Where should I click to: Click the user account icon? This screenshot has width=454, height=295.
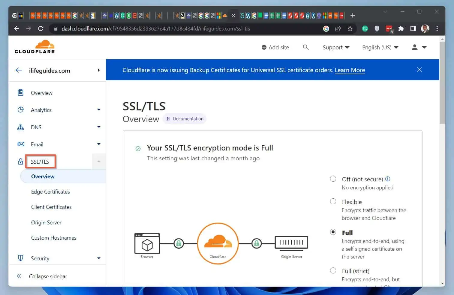click(415, 47)
